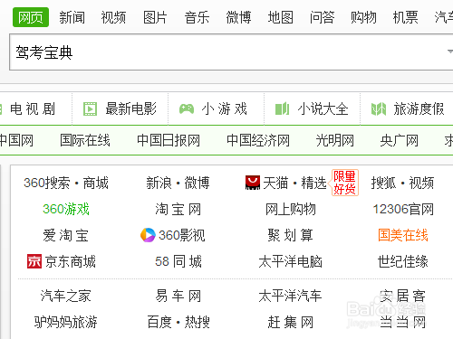Open the 商城 link after 360搜索
Viewport: 453px width, 339px height.
pyautogui.click(x=95, y=183)
